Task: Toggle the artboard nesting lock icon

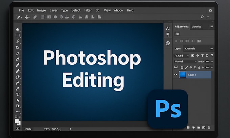Action: 195,67
